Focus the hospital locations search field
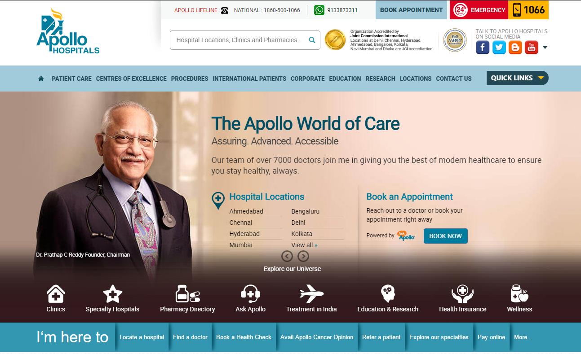581x354 pixels. pyautogui.click(x=245, y=40)
